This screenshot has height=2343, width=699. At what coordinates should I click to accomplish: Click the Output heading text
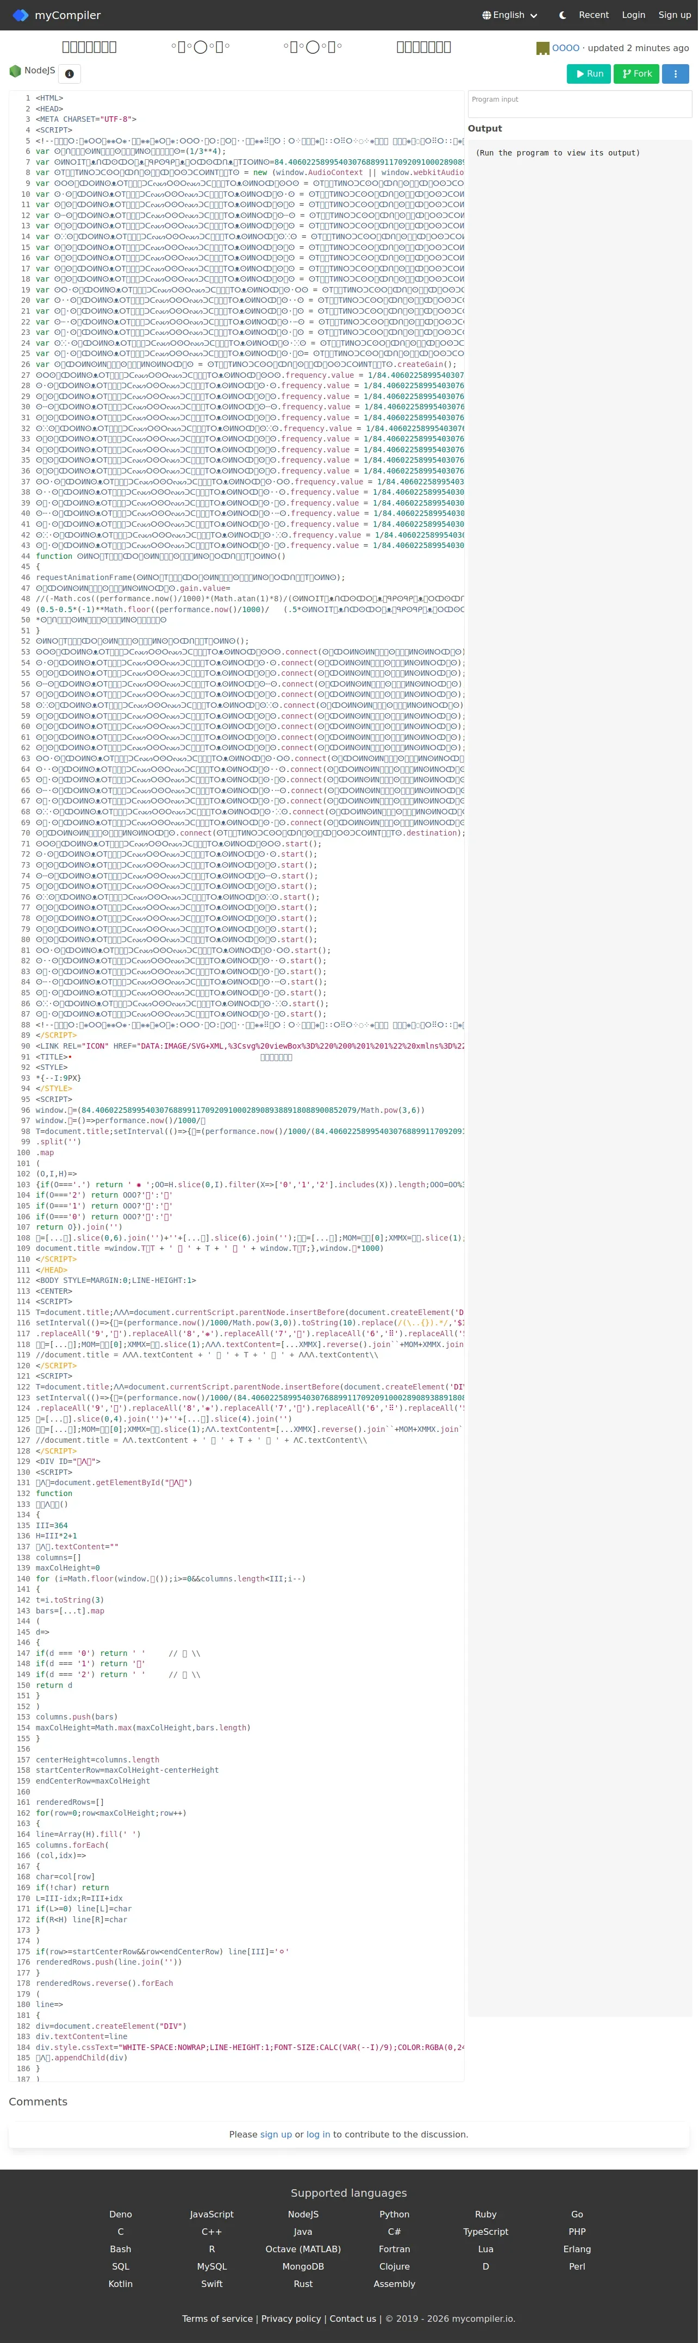484,128
